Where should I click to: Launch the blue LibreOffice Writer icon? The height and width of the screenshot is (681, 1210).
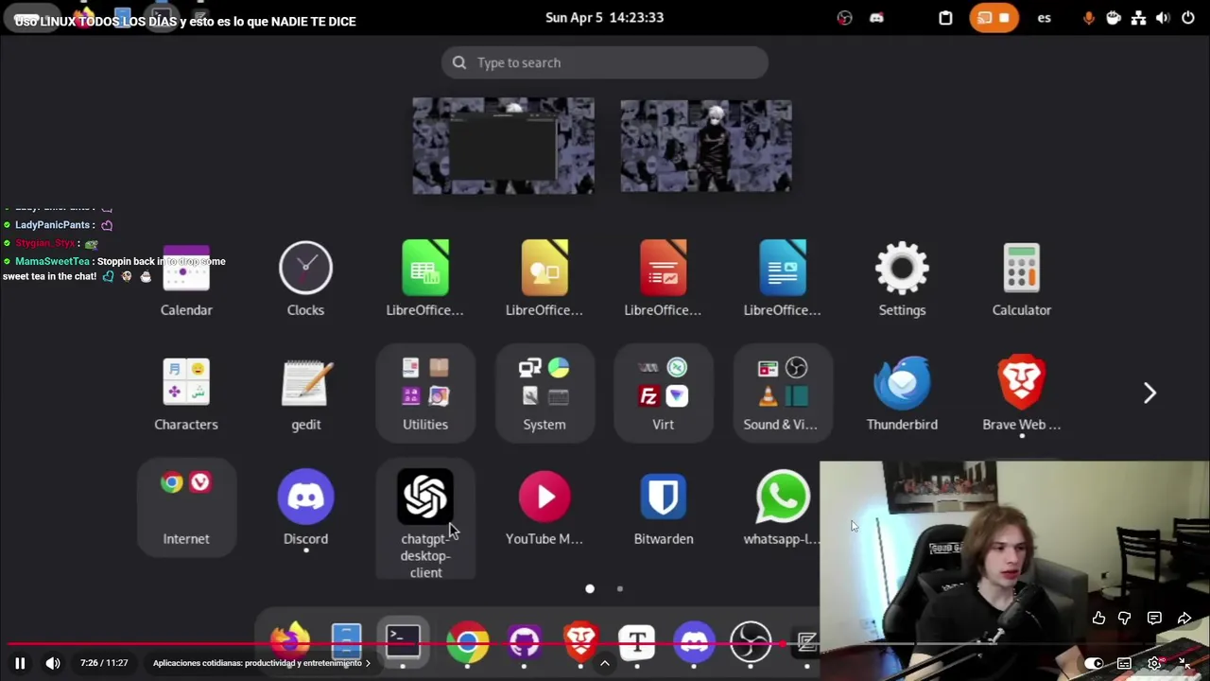(x=782, y=279)
